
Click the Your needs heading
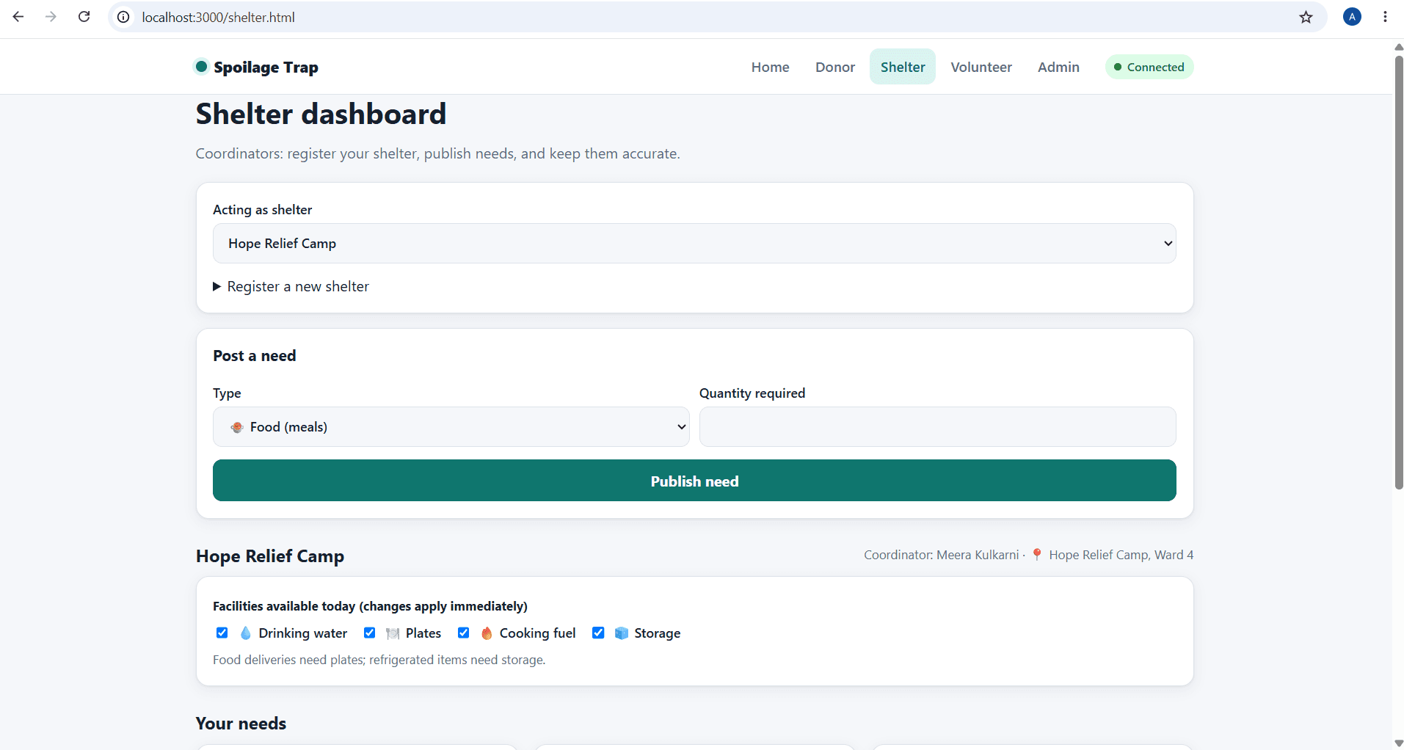[241, 723]
